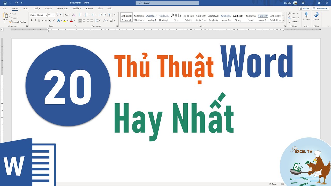Open the File menu
Image resolution: width=331 pixels, height=186 pixels.
[x=5, y=9]
